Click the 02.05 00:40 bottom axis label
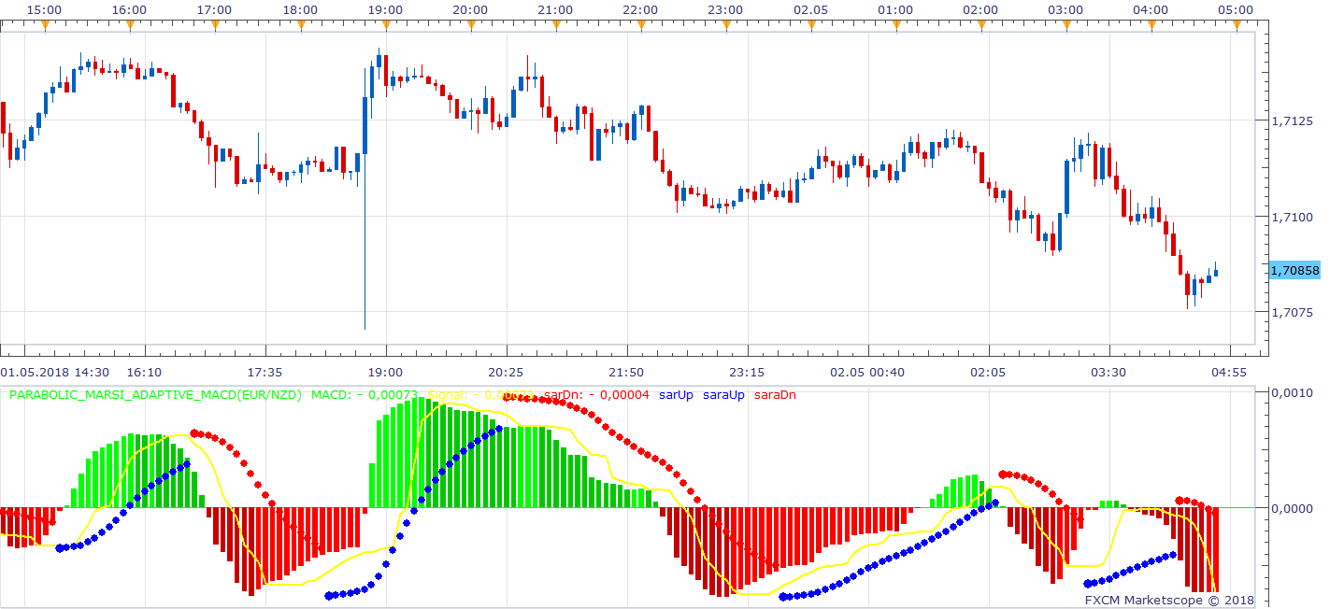The height and width of the screenshot is (609, 1330). coord(868,372)
